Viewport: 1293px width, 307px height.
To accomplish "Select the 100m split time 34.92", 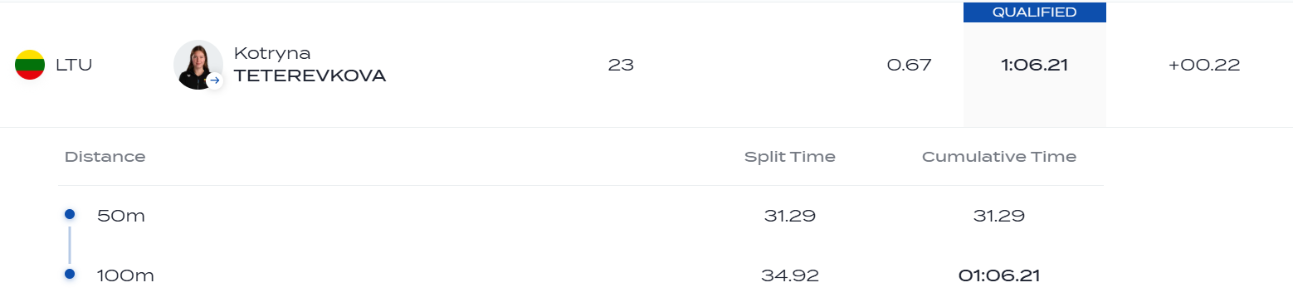I will [x=790, y=275].
